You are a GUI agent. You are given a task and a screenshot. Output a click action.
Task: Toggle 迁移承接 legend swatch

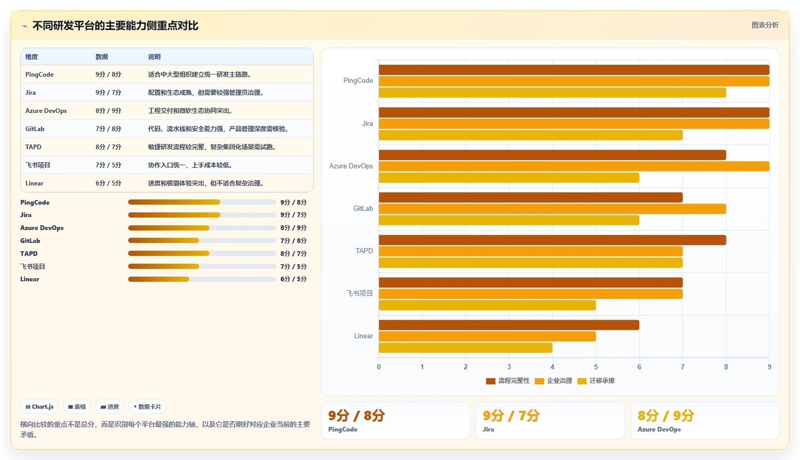point(582,381)
